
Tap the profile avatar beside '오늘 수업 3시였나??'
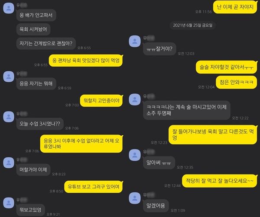pos(9,117)
